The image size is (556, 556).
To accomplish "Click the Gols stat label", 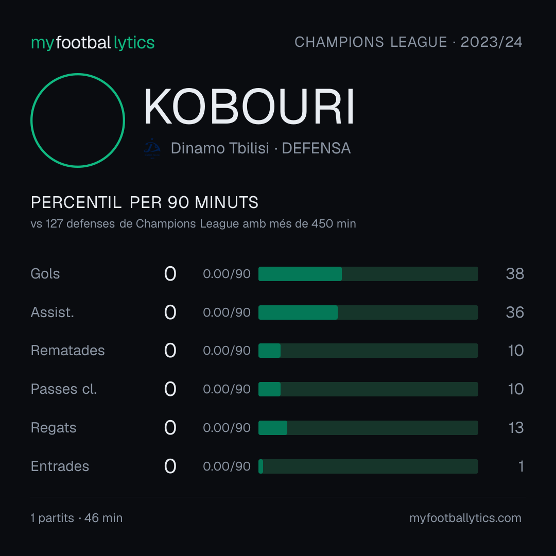I will (45, 274).
